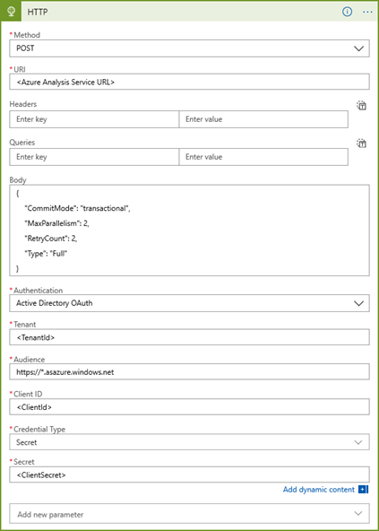The image size is (379, 531).
Task: Click the Audience field with asazure URL
Action: [x=189, y=372]
